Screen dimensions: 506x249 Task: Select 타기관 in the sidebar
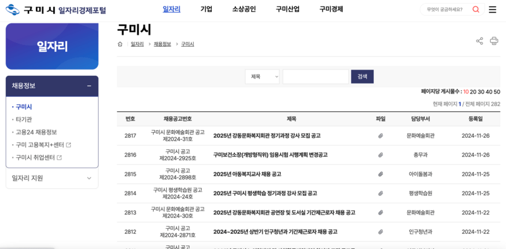[24, 119]
